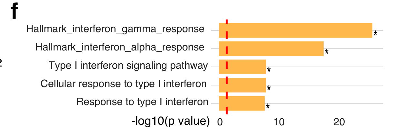The image size is (395, 134).
Task: Click the asterisk beside the gamma response bar
Action: [375, 33]
